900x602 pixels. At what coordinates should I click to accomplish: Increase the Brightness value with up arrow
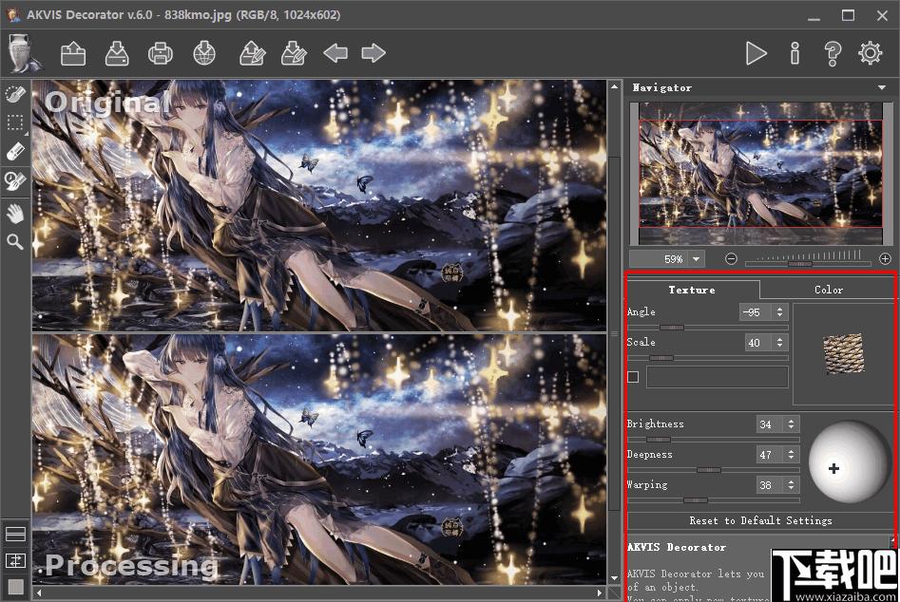point(791,421)
